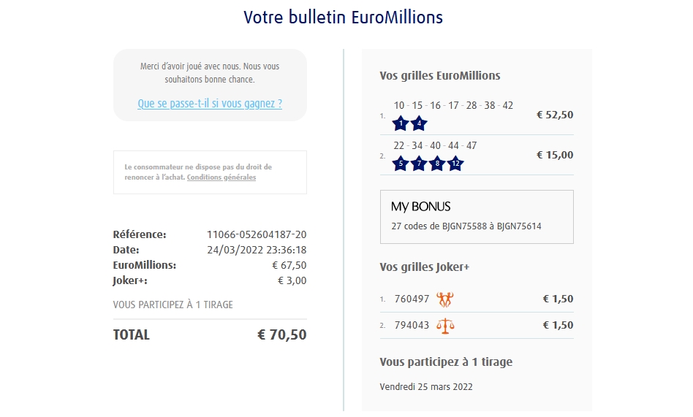The image size is (693, 417).
Task: Click the € 15,00 grid price
Action: click(555, 155)
